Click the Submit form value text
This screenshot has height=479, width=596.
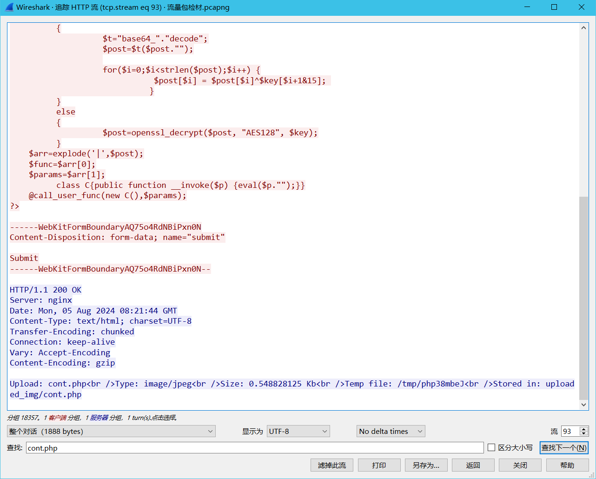[x=24, y=258]
